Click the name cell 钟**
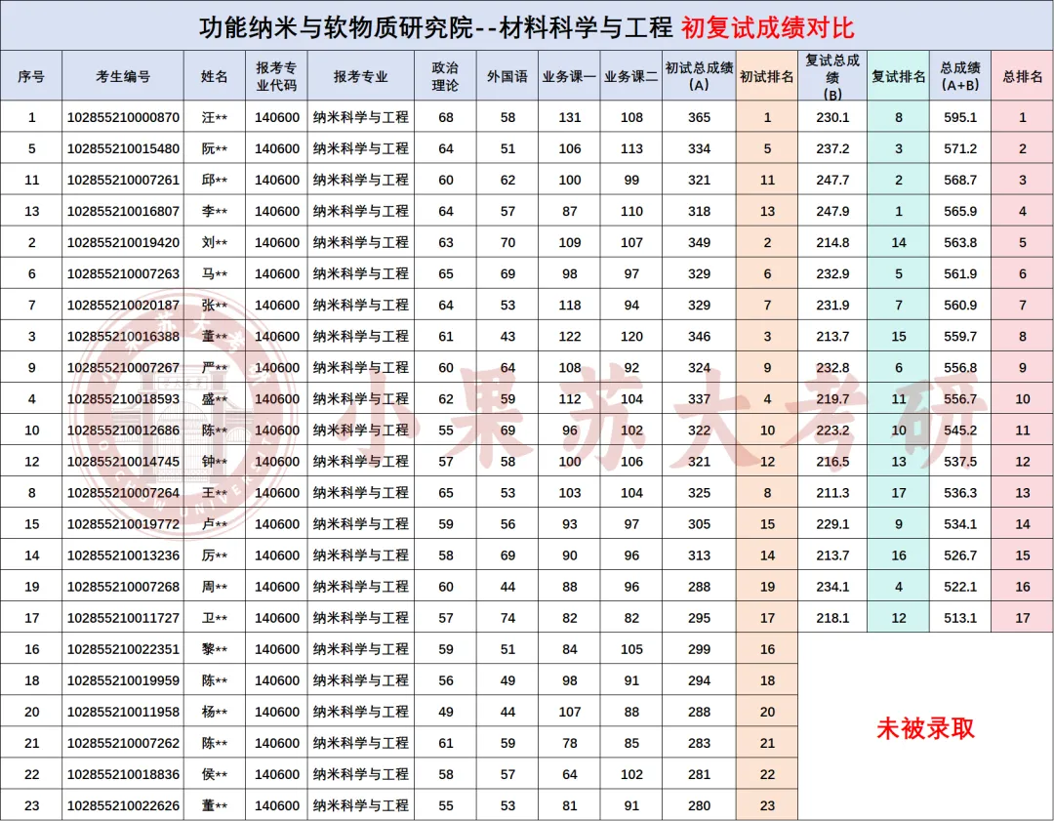The height and width of the screenshot is (821, 1054). coord(215,462)
